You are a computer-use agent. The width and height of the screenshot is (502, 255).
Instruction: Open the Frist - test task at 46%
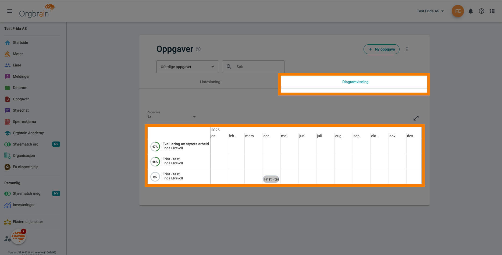coord(171,159)
